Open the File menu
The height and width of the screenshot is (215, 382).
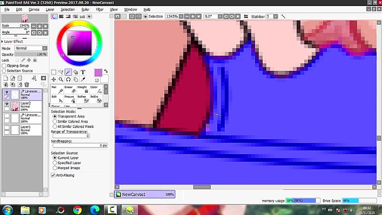coord(7,10)
